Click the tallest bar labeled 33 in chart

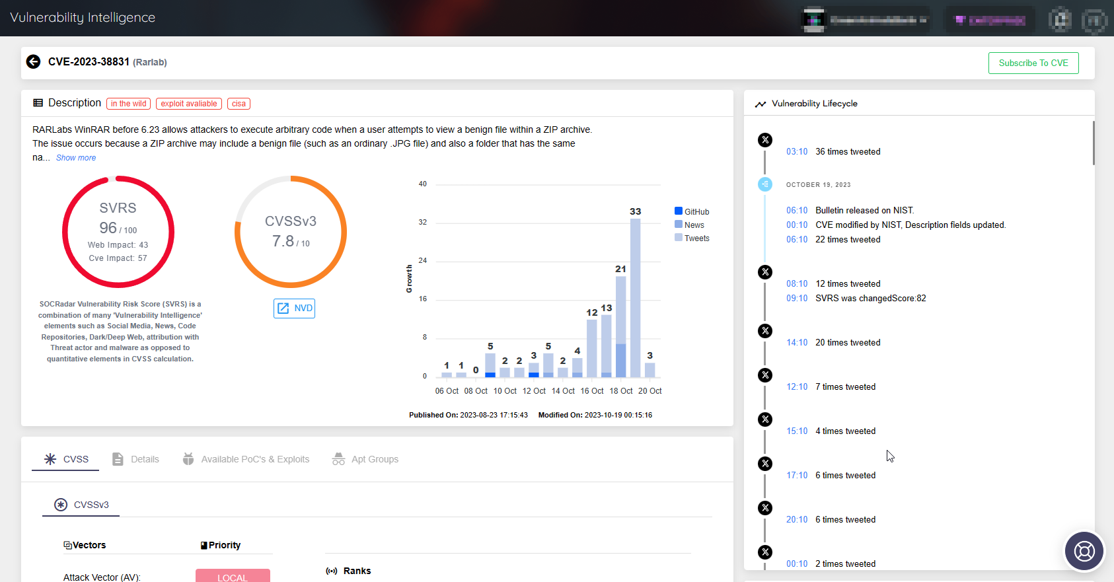coord(635,297)
